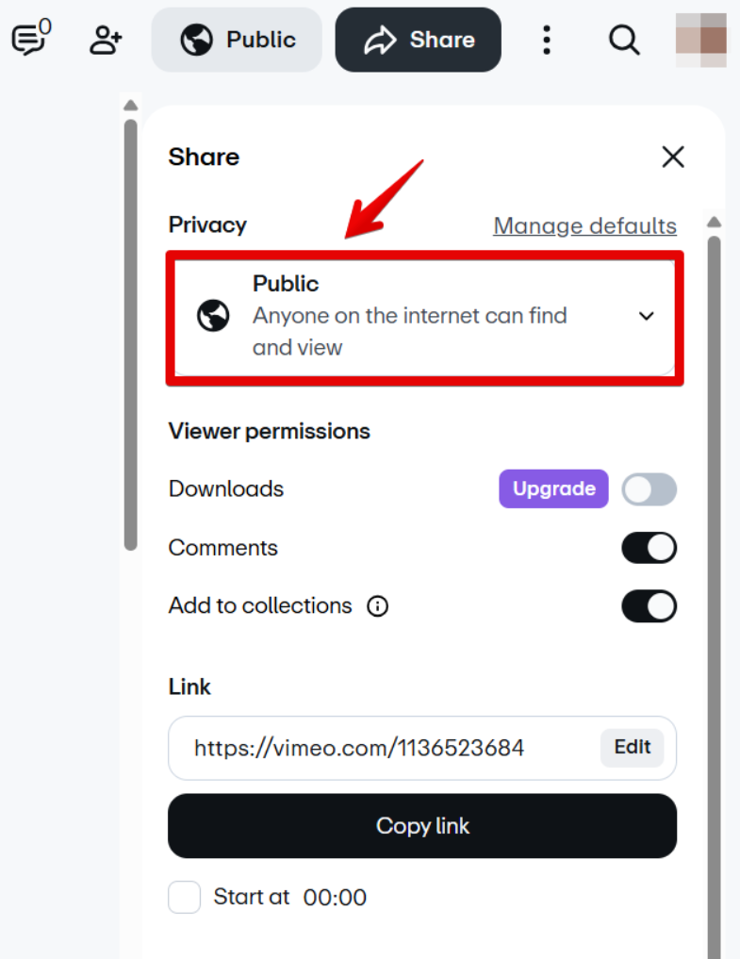Click Edit next to the Vimeo link
Image resolution: width=740 pixels, height=959 pixels.
(632, 748)
